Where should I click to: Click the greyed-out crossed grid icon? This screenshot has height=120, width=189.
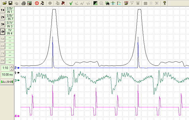pos(157,3)
